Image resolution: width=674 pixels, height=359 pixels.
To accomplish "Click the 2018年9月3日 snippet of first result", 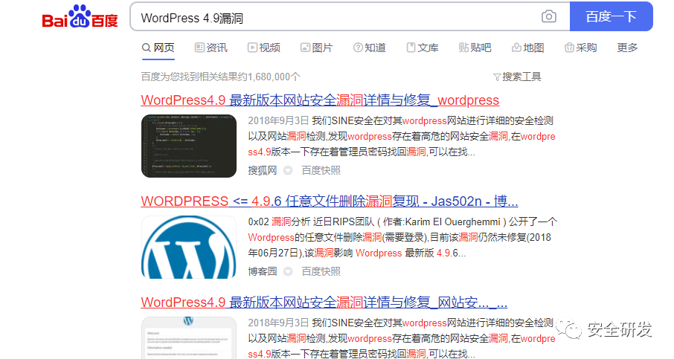I will click(x=402, y=136).
